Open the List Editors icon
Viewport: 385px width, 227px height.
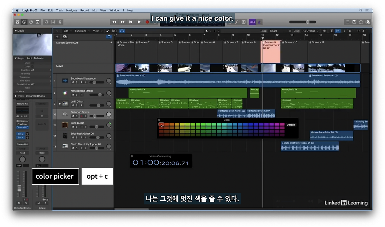click(347, 22)
